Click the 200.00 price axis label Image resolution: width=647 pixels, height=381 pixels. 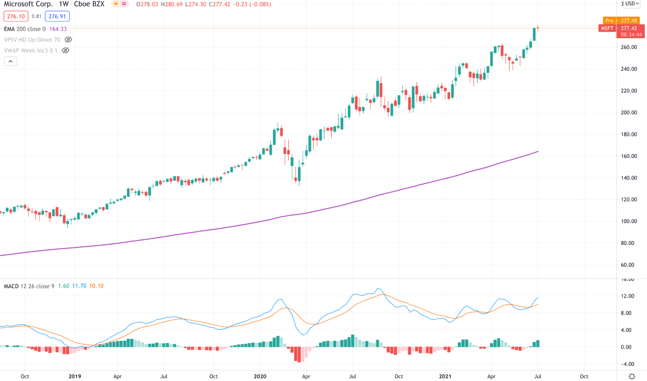(x=629, y=112)
